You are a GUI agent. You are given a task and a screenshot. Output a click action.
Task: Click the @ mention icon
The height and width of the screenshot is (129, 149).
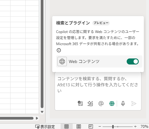[x=101, y=104]
